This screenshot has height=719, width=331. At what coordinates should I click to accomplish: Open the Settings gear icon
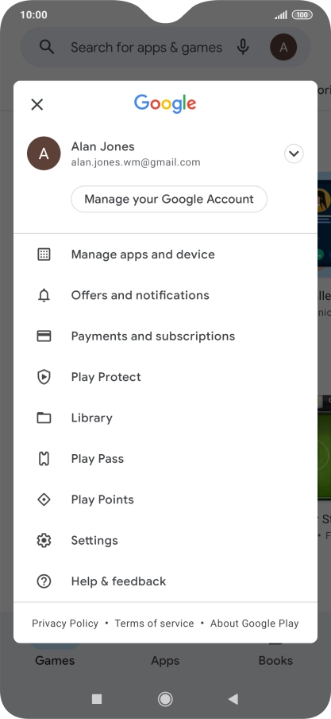44,541
